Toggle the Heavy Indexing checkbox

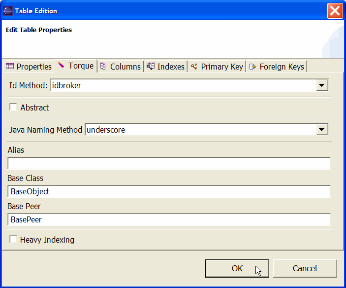click(13, 239)
